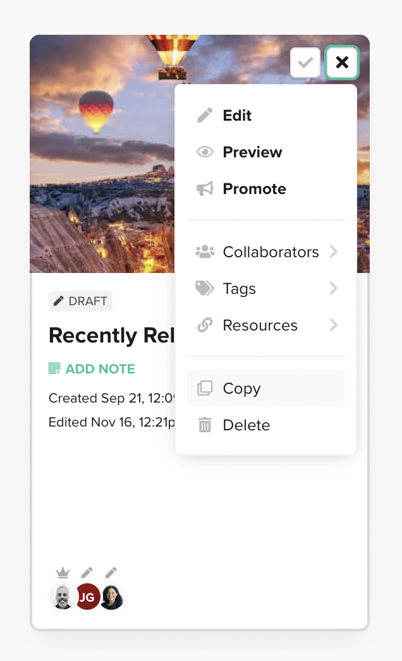Screen dimensions: 402x661
Task: Choose Copy from the context menu
Action: tap(265, 388)
